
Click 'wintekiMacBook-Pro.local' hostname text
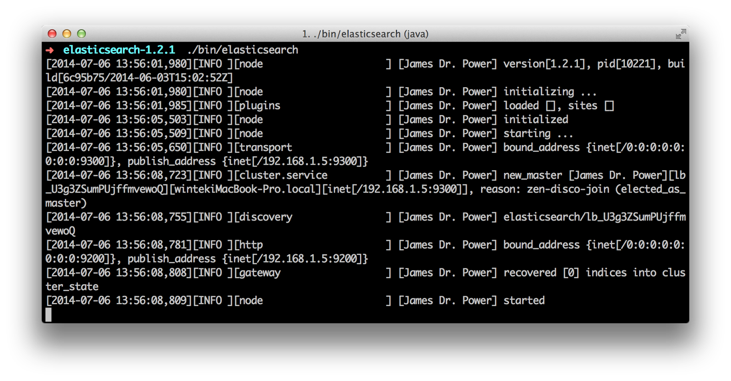[x=246, y=189]
